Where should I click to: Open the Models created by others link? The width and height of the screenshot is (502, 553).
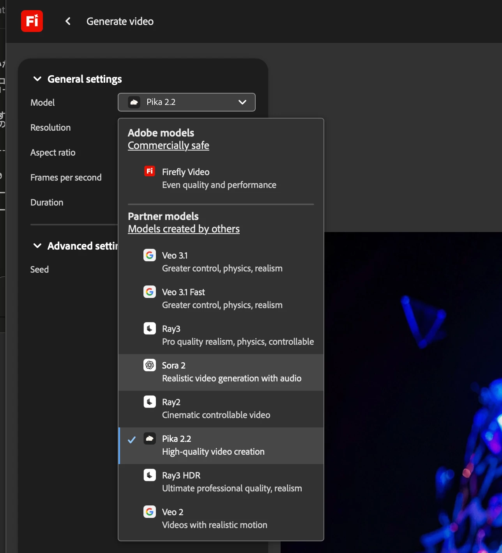(x=184, y=229)
